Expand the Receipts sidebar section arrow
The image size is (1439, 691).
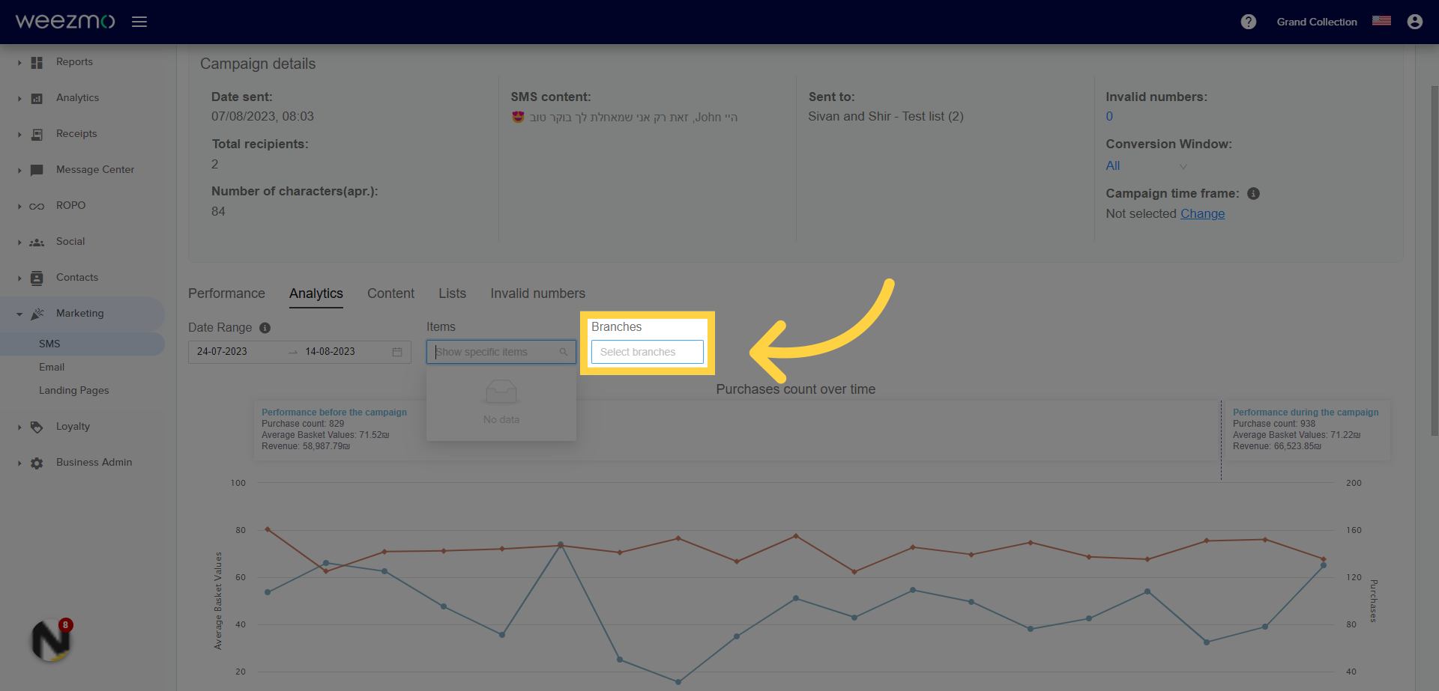coord(19,135)
